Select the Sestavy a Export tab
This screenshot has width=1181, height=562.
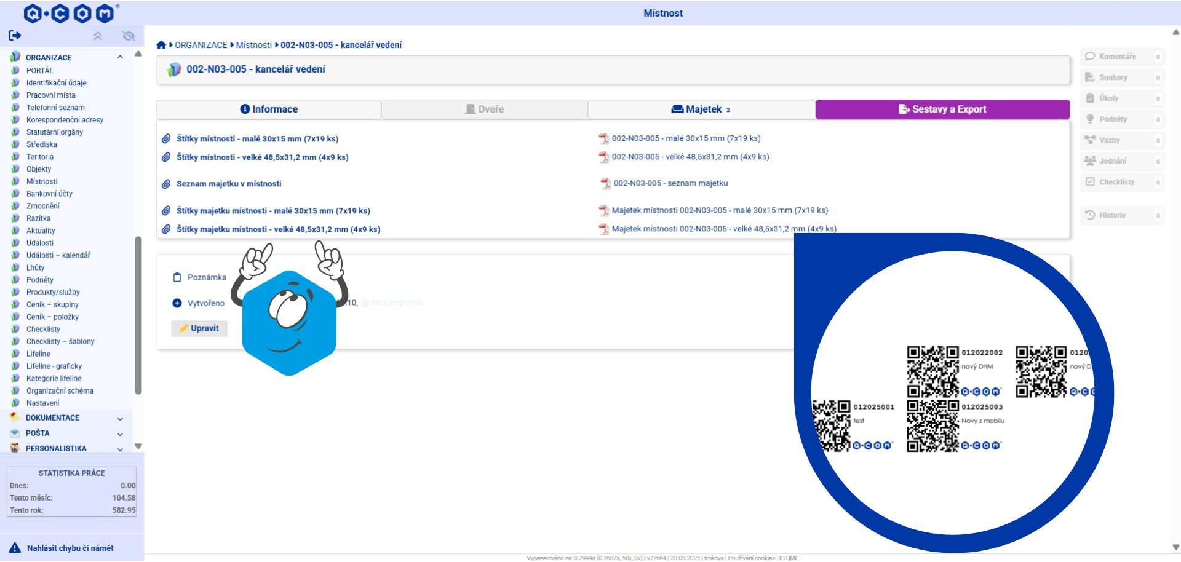[x=942, y=109]
